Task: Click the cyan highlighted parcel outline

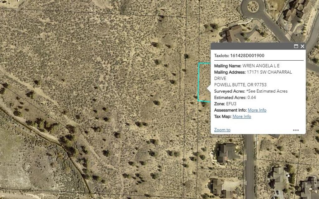Action: (x=198, y=81)
